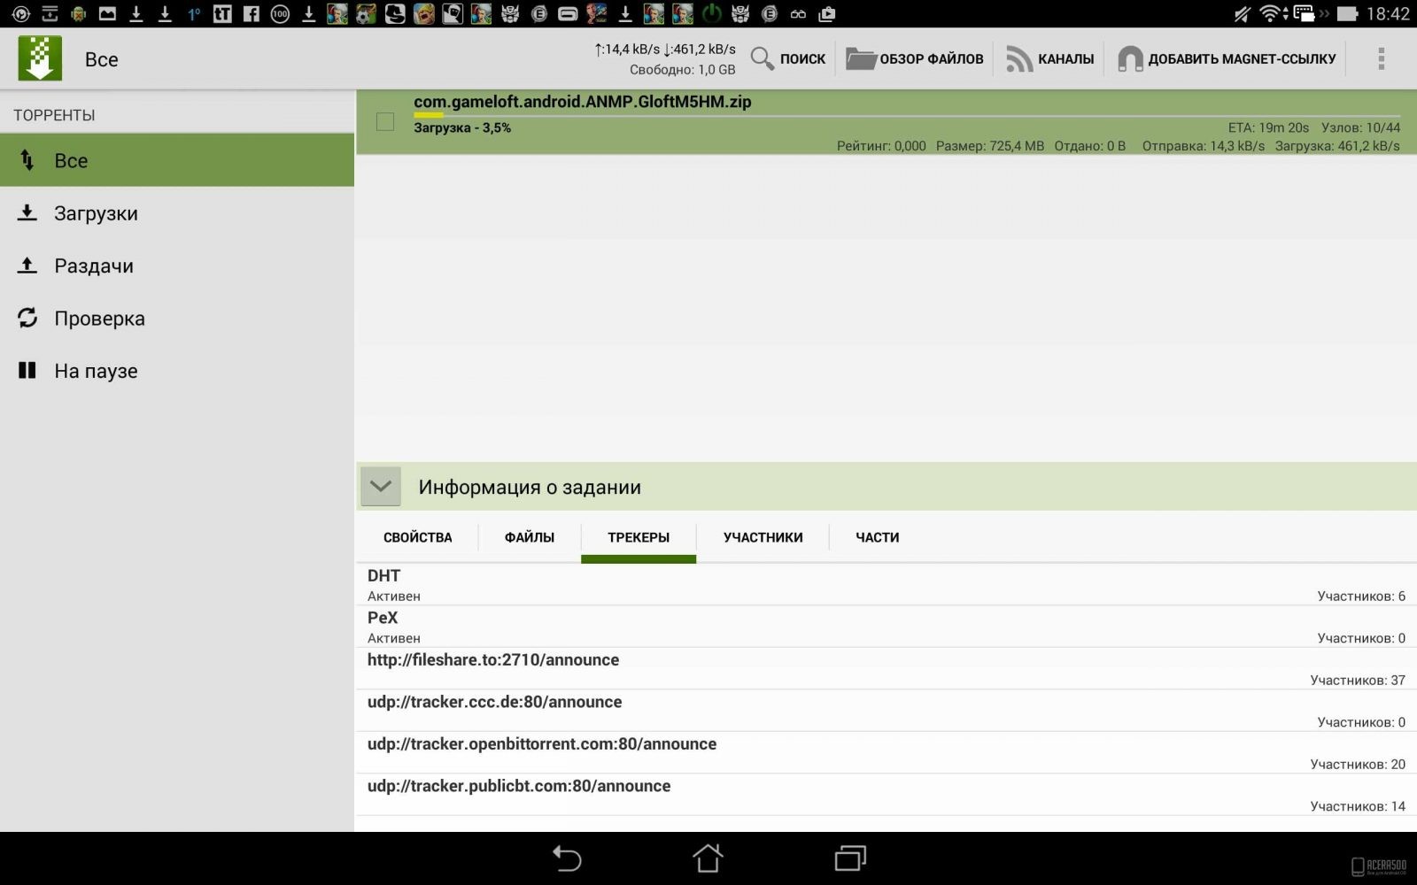The image size is (1417, 885).
Task: Tap the ОБЗОР ФАЙЛОВ button label
Action: coord(932,59)
